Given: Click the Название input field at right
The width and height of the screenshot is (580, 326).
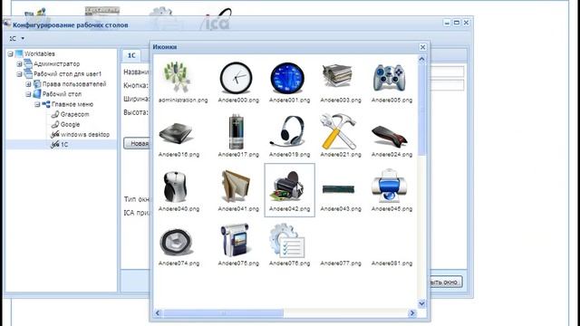Looking at the screenshot, I should [x=447, y=72].
